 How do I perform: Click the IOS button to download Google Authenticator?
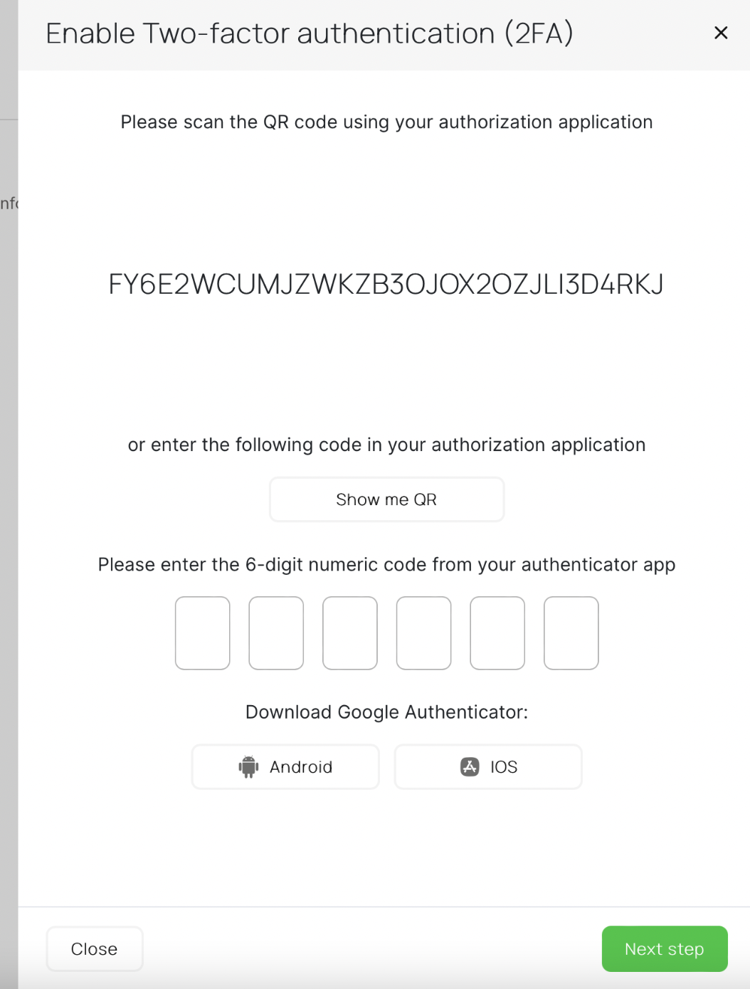[487, 766]
